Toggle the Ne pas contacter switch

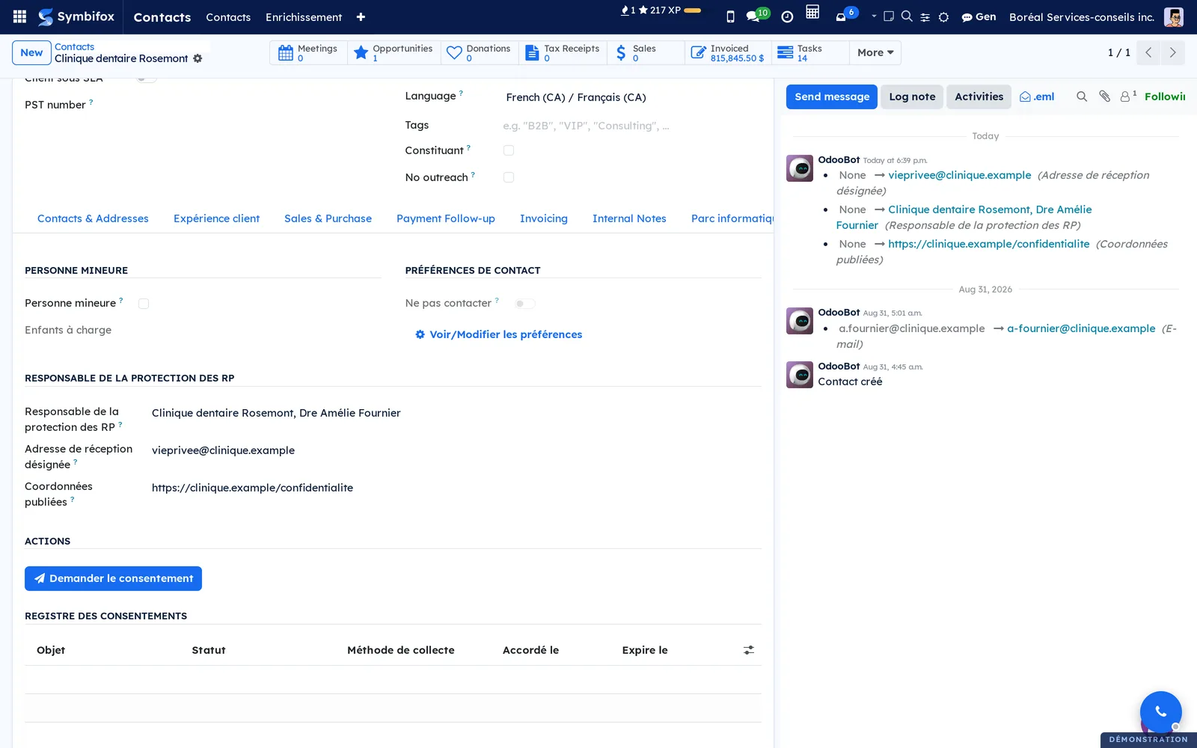click(524, 304)
